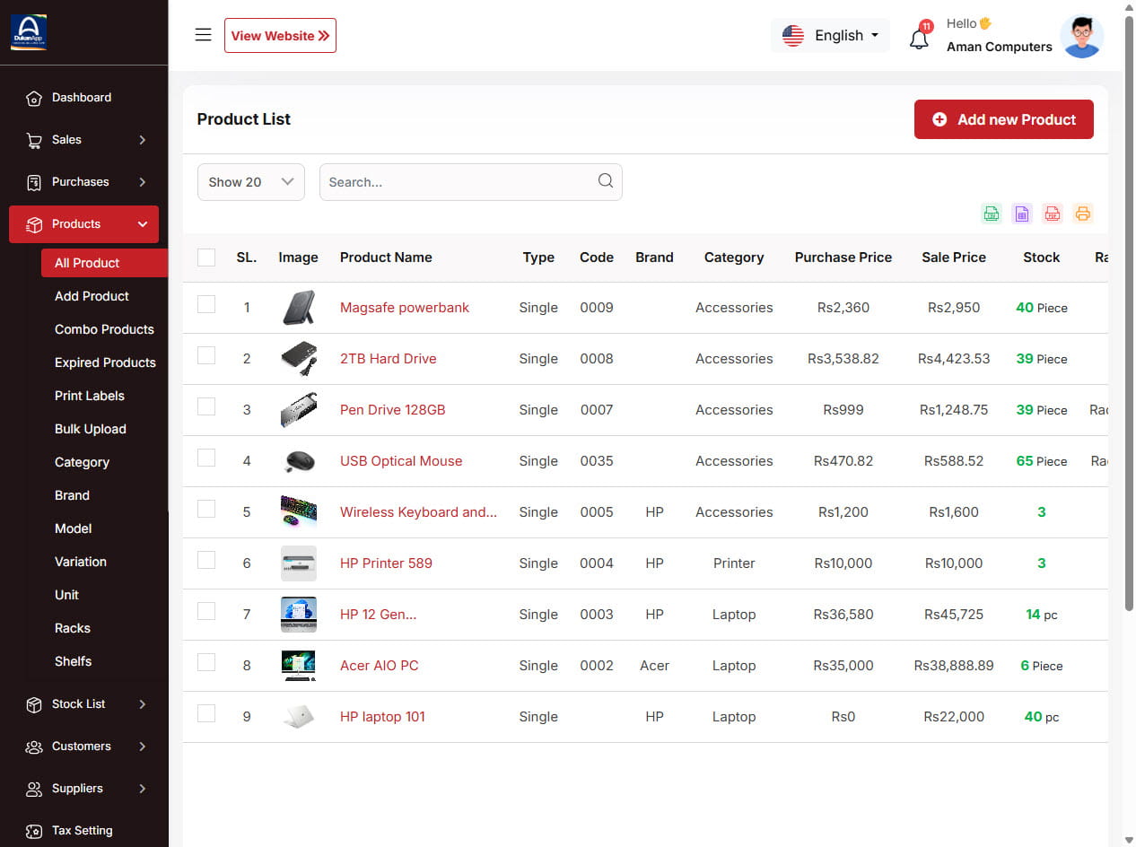Open the 2TB Hard Drive product link
Screen dimensions: 1136x847
(x=388, y=359)
